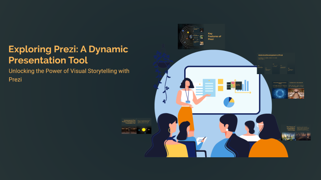Screen dimensions: 321x180
Task: Open the 'Key Features of Prezi' topic thumbnail
Action: coord(201,36)
